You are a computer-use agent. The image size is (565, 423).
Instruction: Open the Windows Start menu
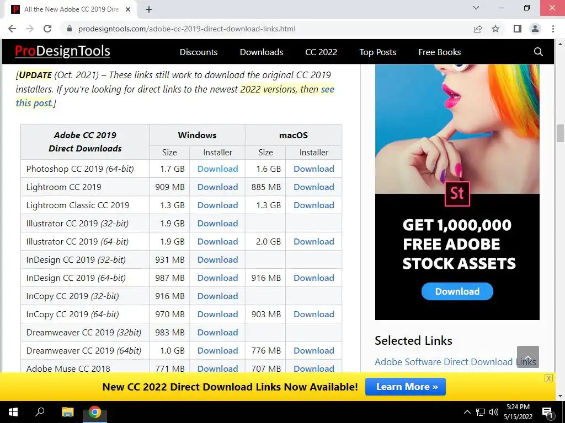13,412
